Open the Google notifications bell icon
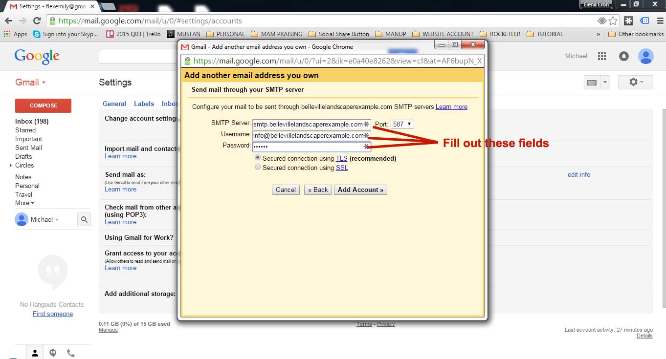 click(624, 56)
